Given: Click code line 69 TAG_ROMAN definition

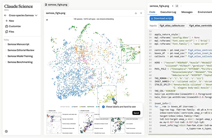Looking at the screenshot, I should click(179, 78).
